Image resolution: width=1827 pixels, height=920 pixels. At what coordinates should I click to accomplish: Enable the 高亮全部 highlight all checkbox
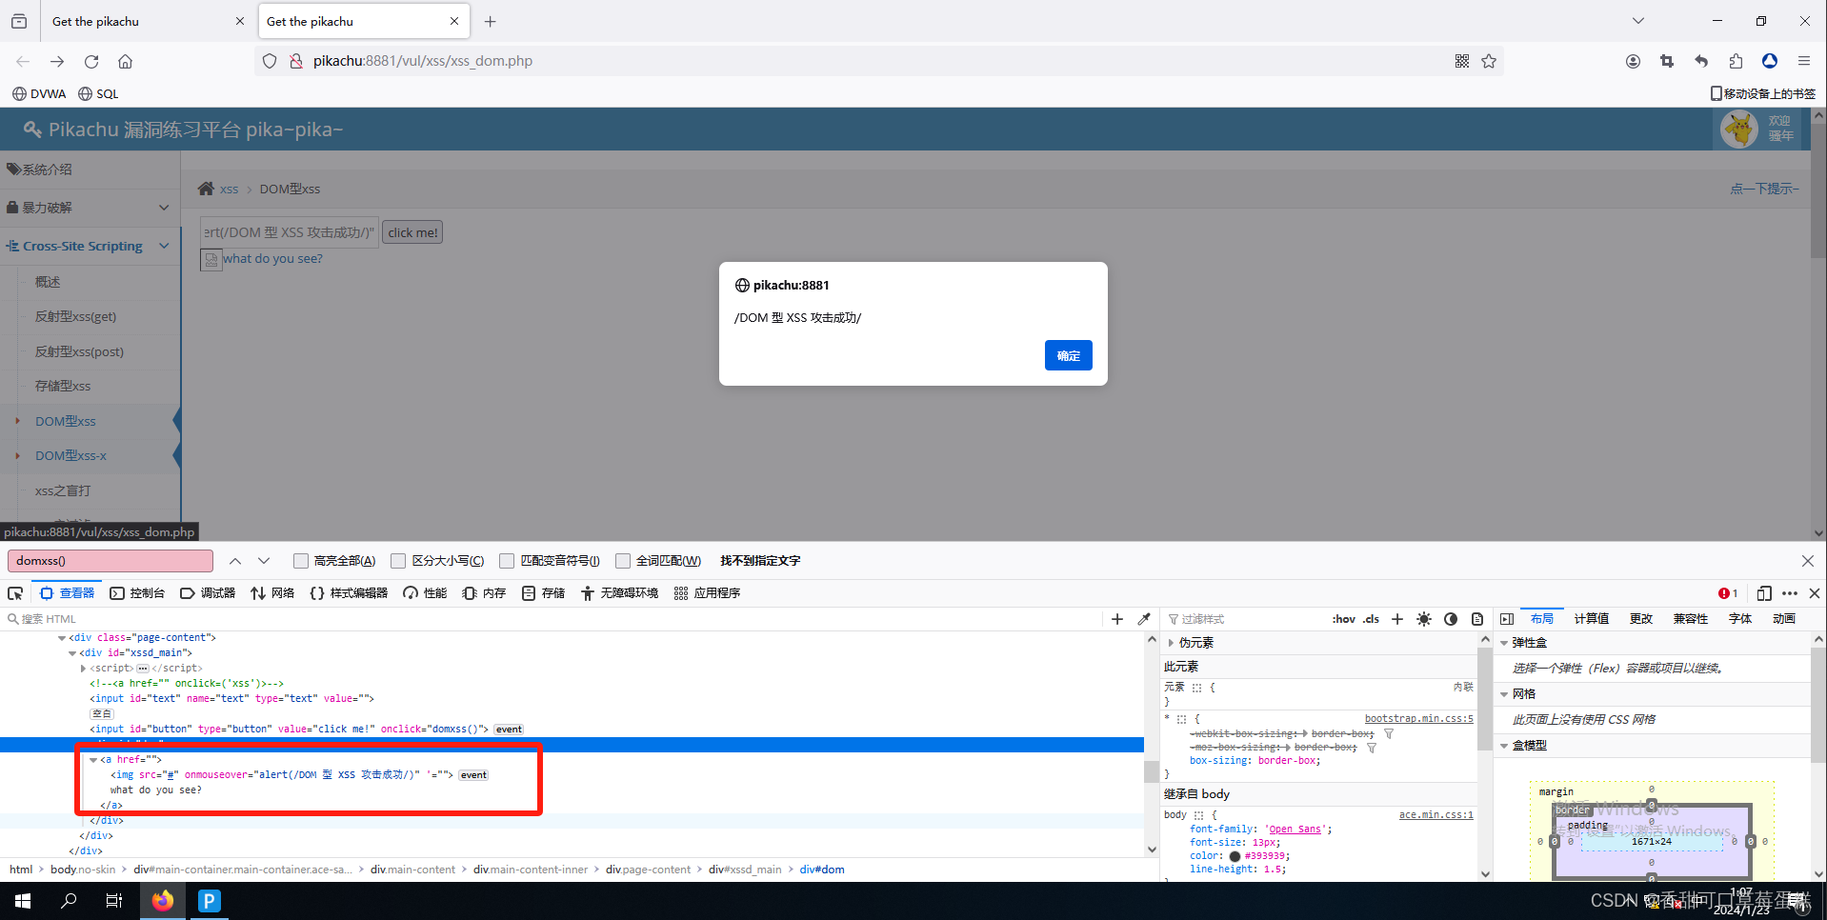(x=301, y=561)
